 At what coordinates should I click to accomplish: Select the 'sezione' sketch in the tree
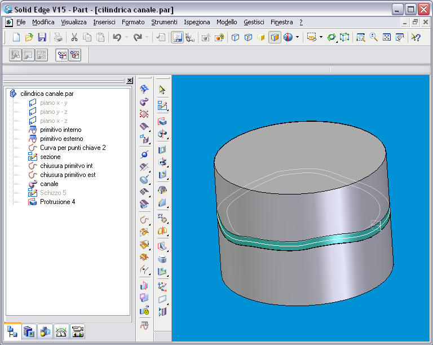50,157
